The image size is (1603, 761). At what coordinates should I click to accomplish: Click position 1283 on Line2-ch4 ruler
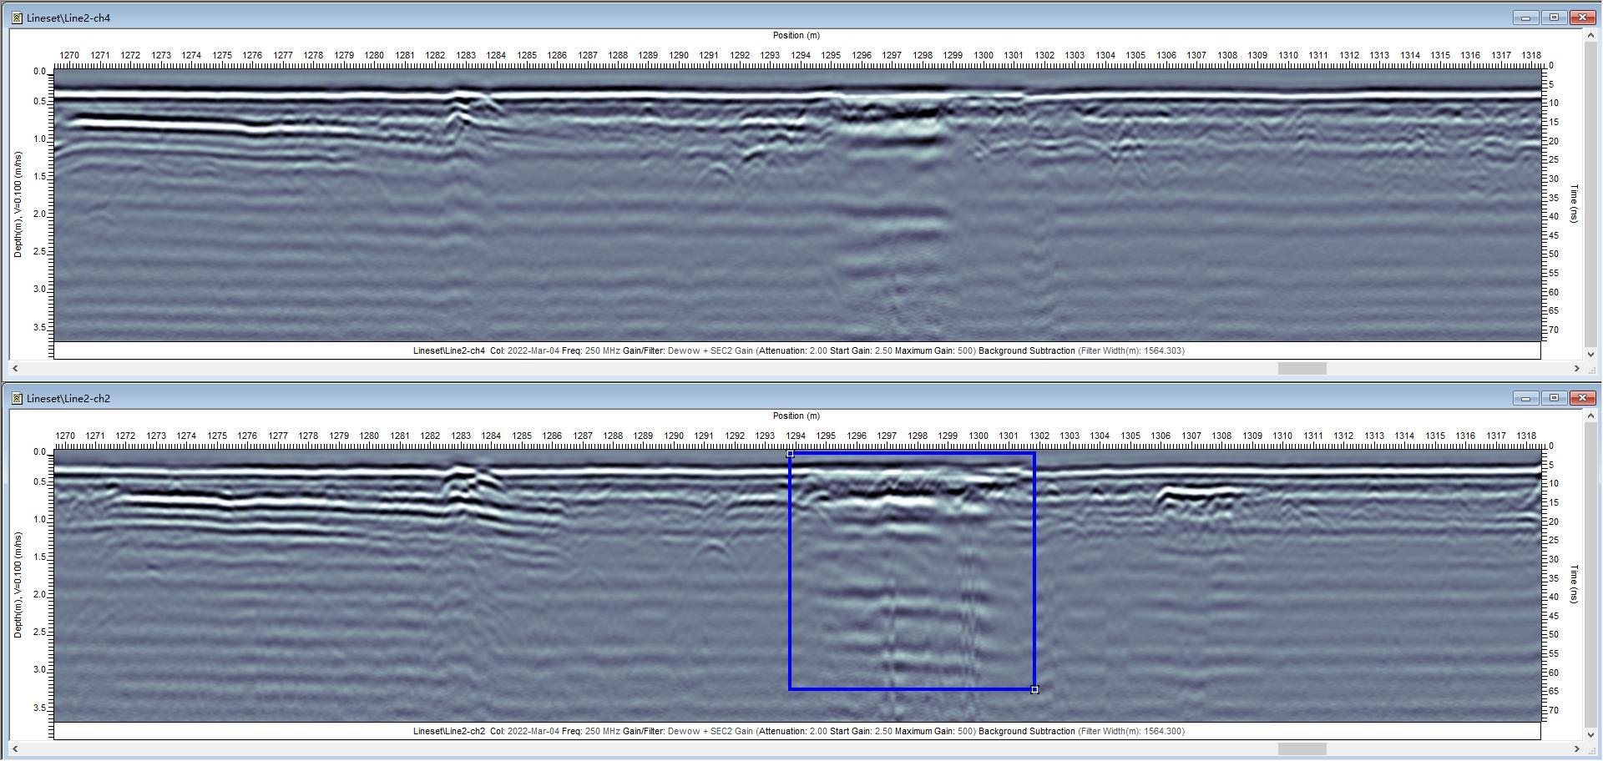(x=465, y=55)
